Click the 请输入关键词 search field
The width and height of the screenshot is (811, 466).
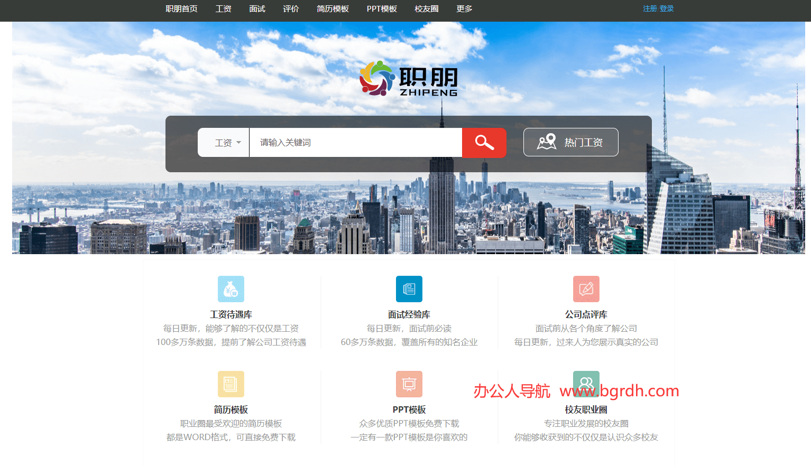pyautogui.click(x=355, y=143)
